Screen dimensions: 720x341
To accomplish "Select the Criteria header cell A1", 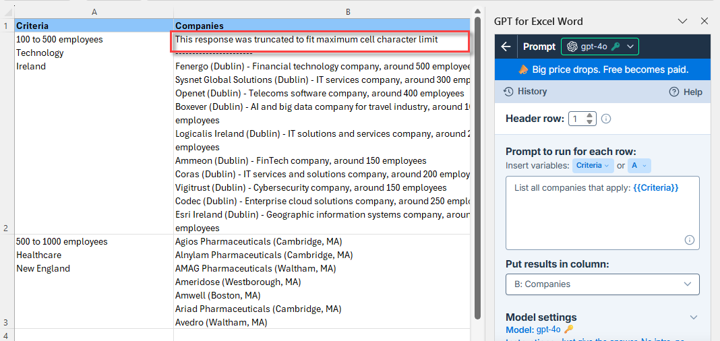I will click(94, 26).
